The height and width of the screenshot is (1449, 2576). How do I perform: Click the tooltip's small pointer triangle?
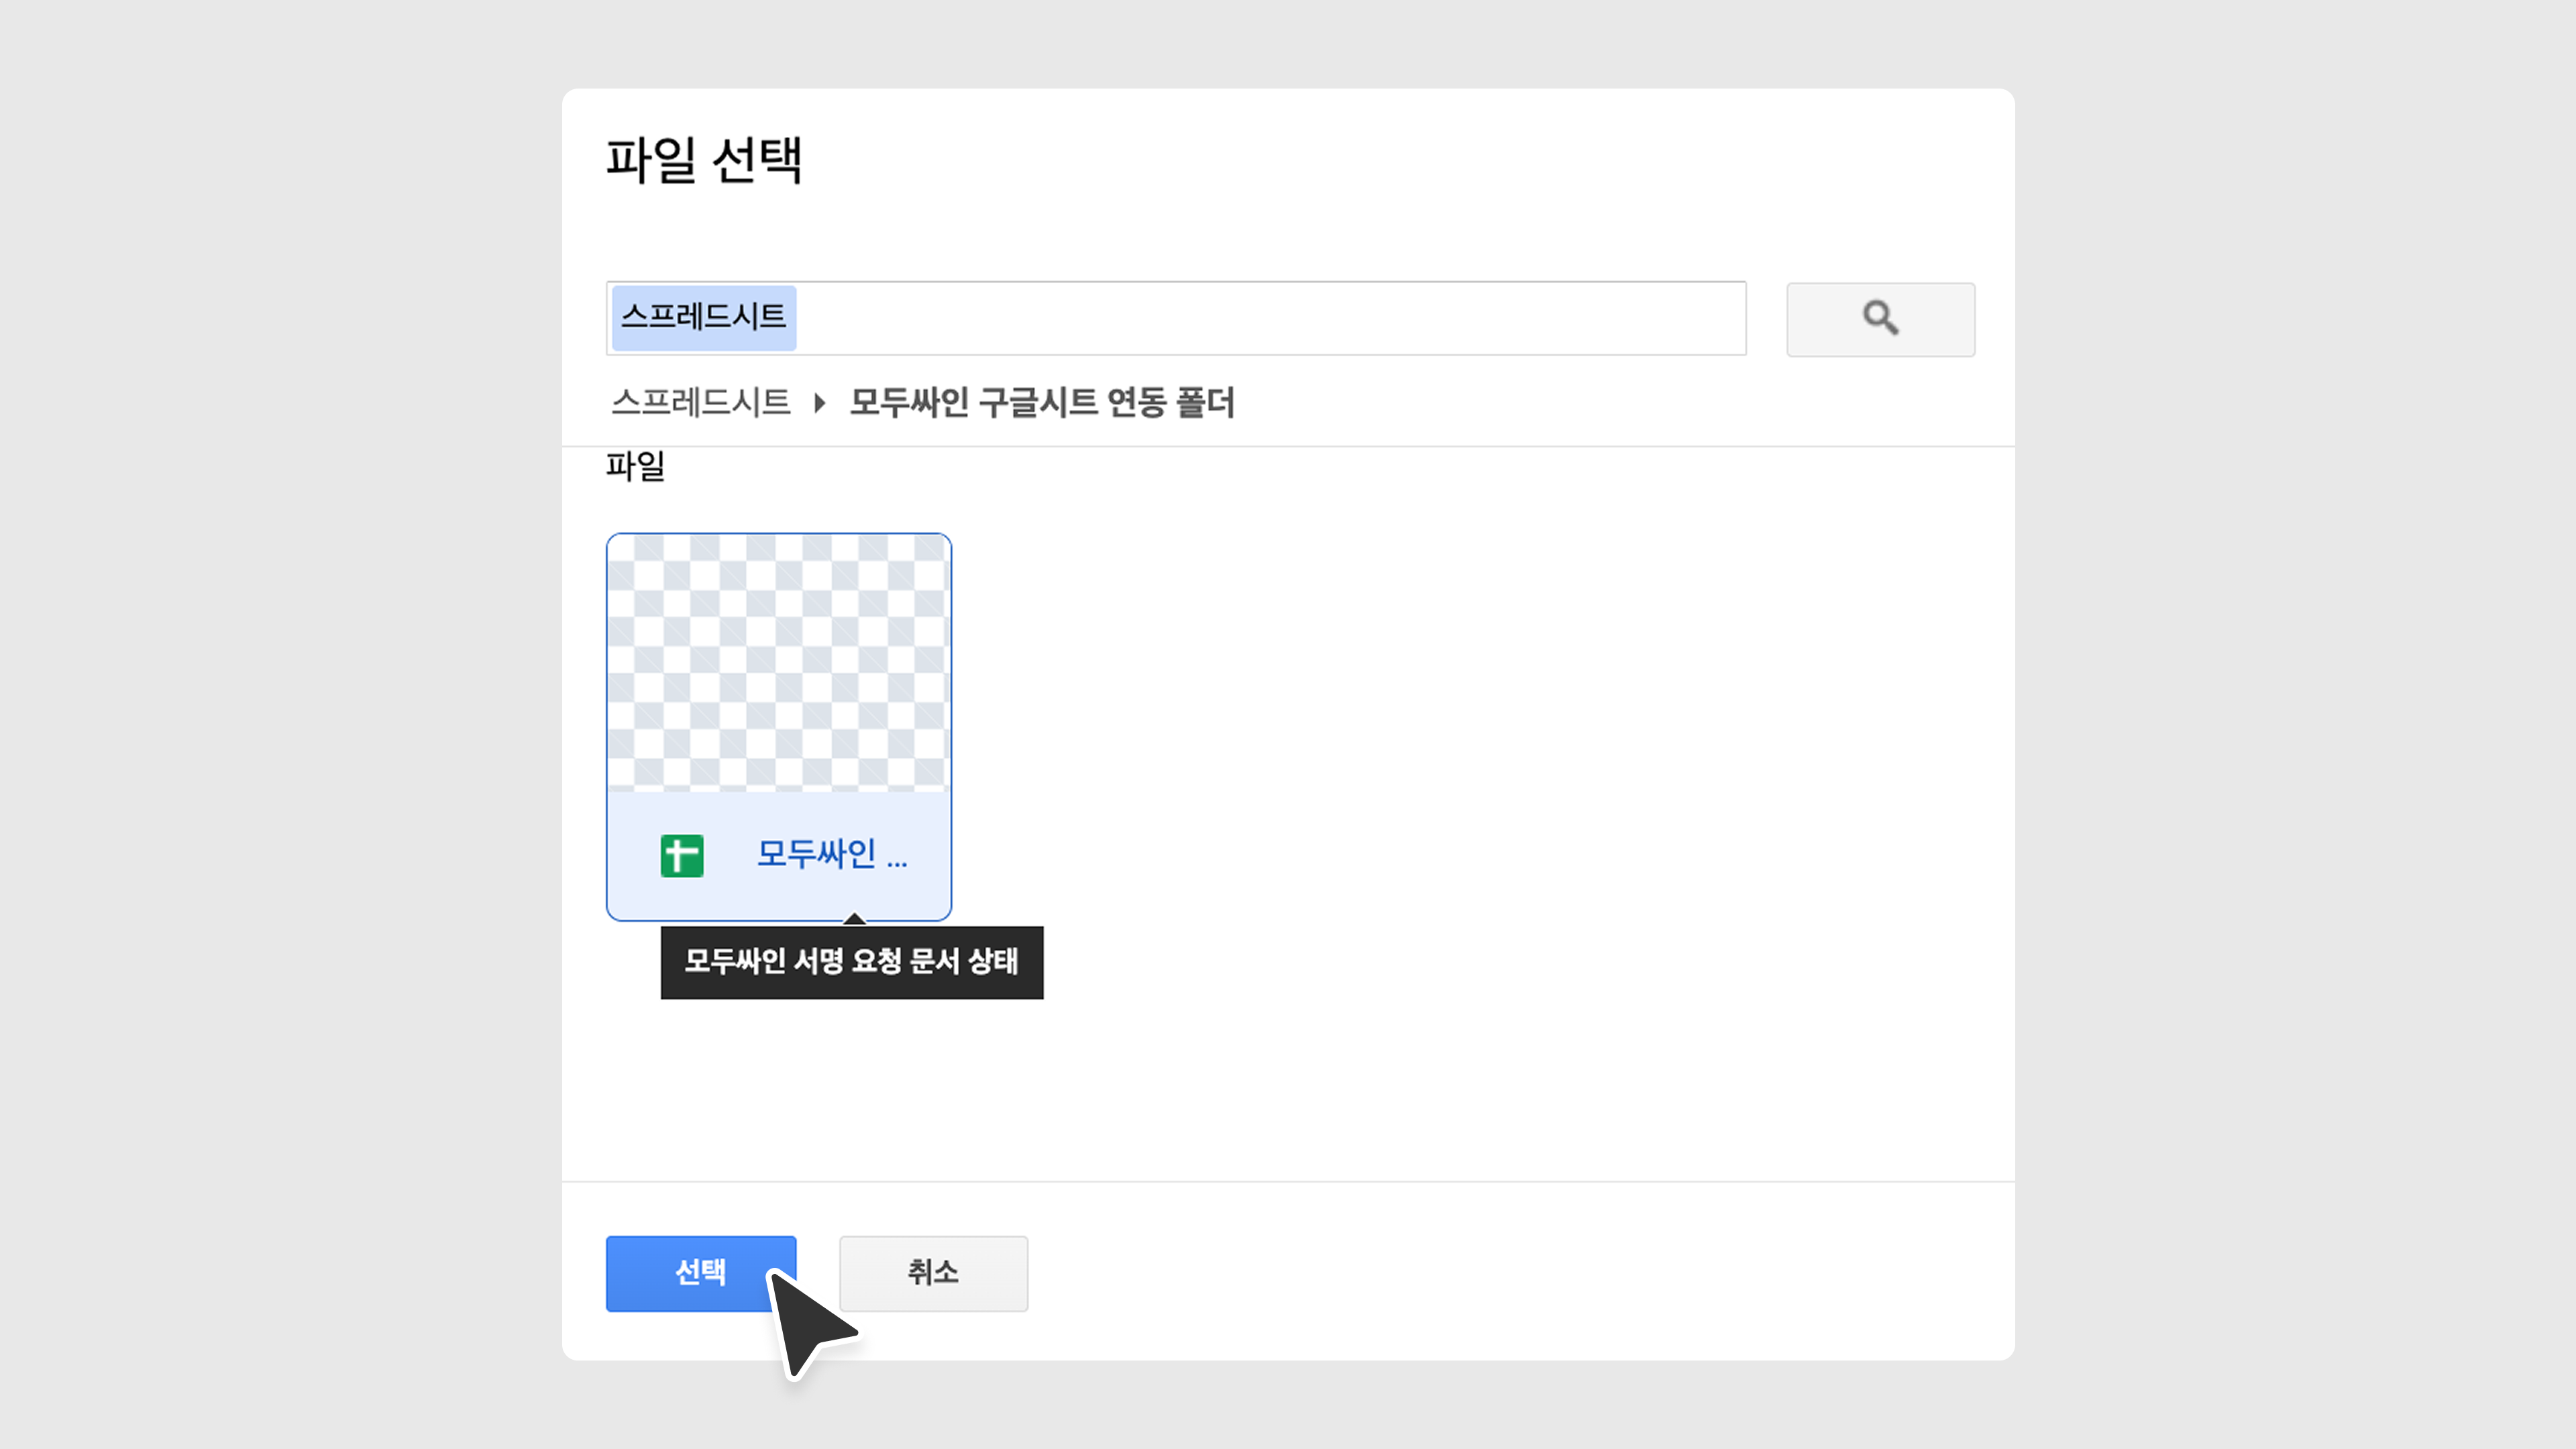pos(854,919)
